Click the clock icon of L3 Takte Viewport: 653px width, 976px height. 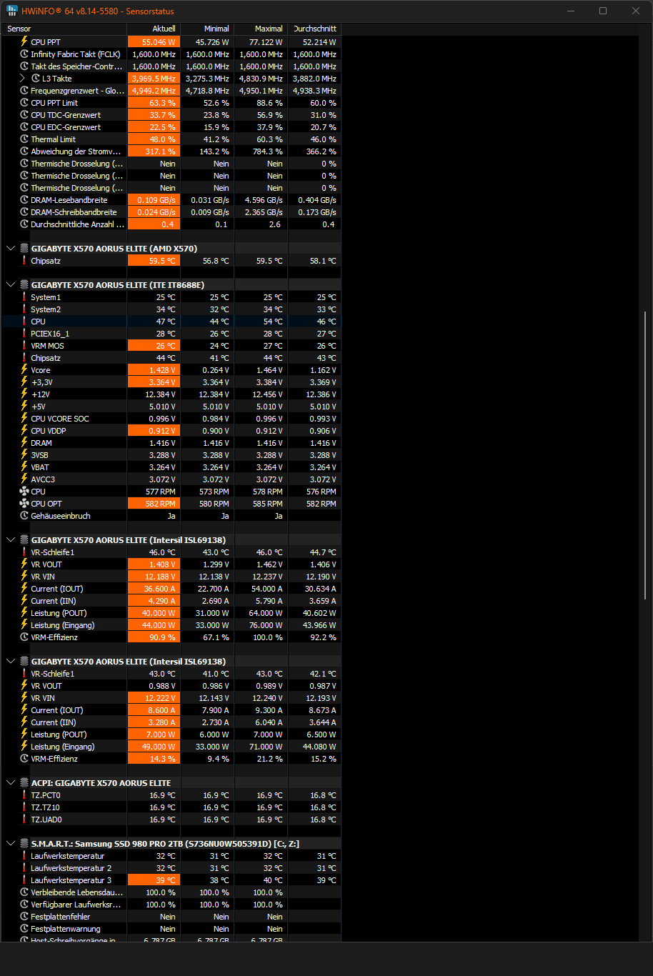tap(36, 79)
